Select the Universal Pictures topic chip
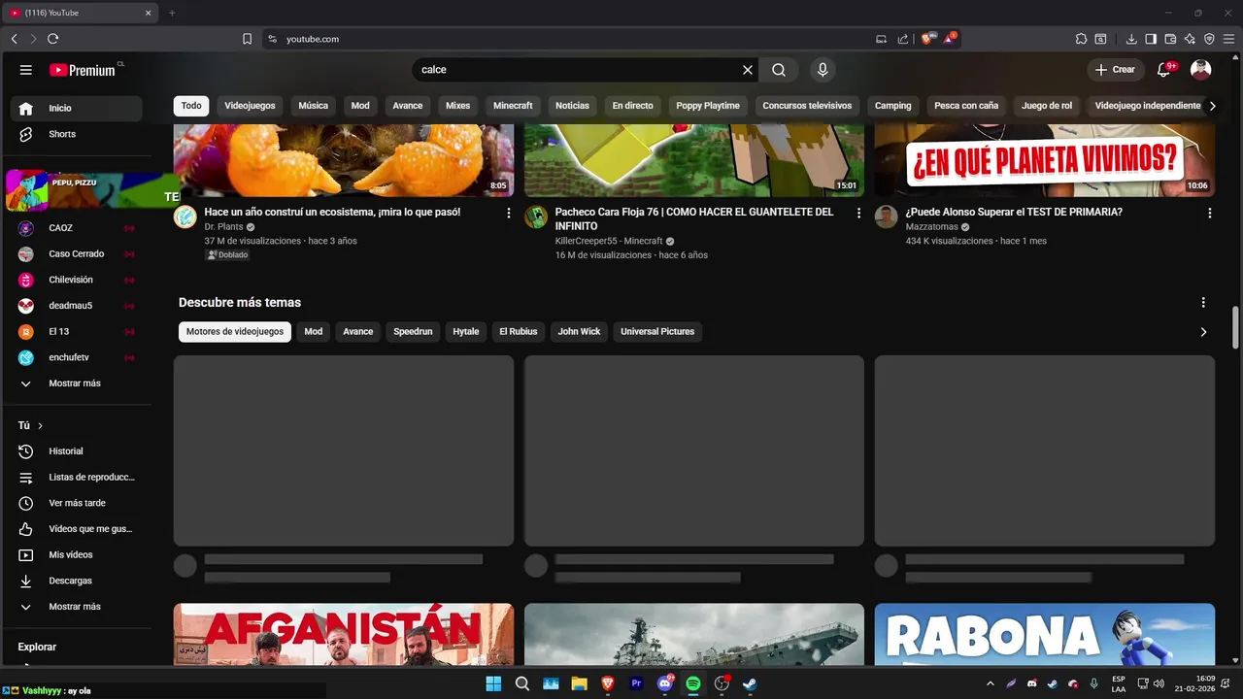 click(x=657, y=332)
